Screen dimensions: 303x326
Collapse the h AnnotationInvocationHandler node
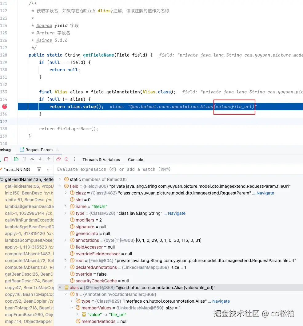pos(66,294)
